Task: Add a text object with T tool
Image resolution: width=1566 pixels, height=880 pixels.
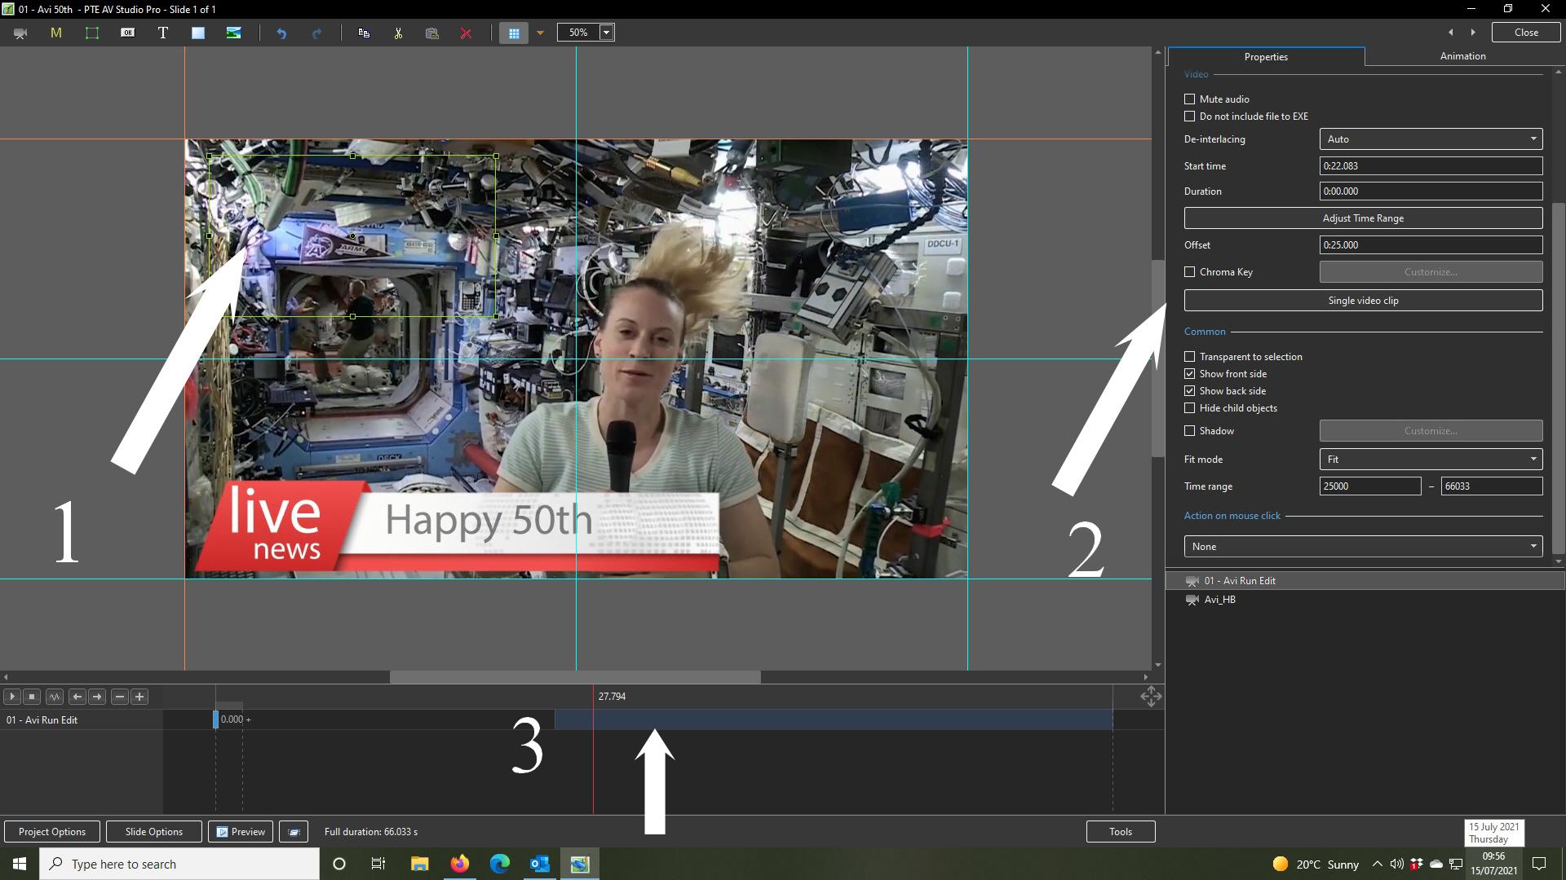Action: tap(162, 33)
